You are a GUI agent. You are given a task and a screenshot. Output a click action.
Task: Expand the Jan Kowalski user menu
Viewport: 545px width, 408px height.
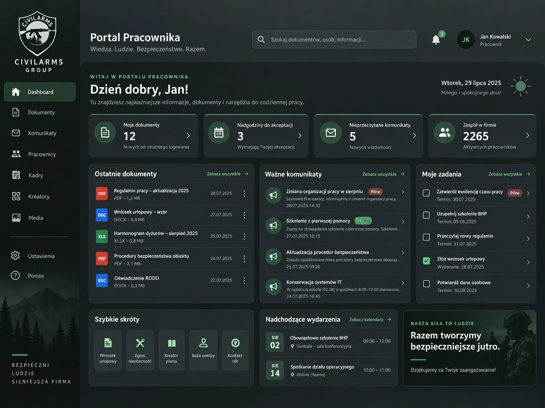point(528,39)
